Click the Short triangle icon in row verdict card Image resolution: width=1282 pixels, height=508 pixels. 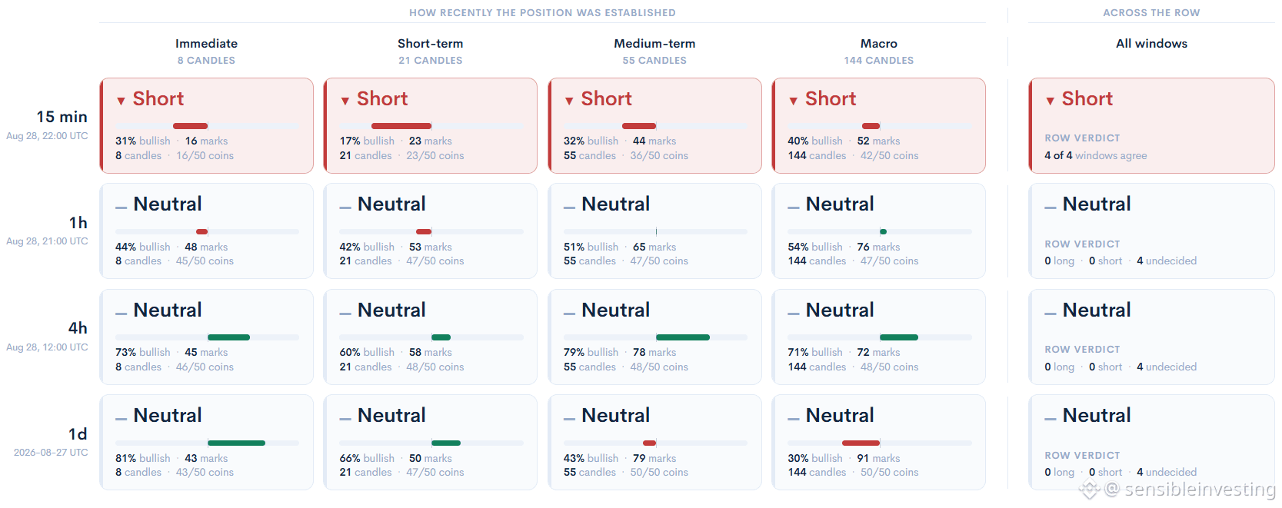(1050, 101)
